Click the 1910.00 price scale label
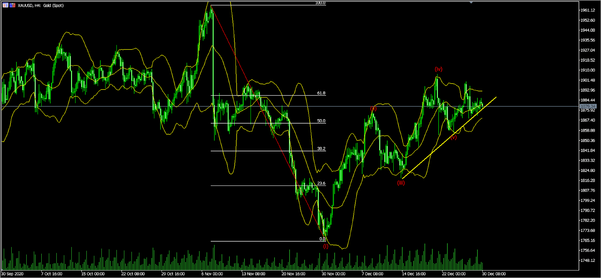This screenshot has height=278, width=601. pos(587,70)
